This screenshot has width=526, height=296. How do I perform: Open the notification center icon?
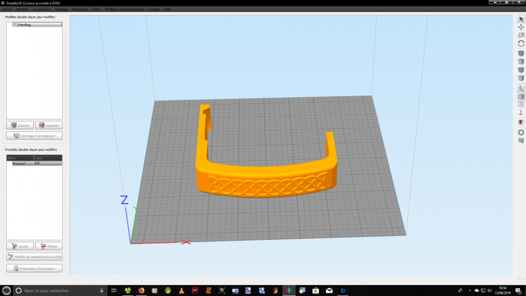tap(519, 291)
